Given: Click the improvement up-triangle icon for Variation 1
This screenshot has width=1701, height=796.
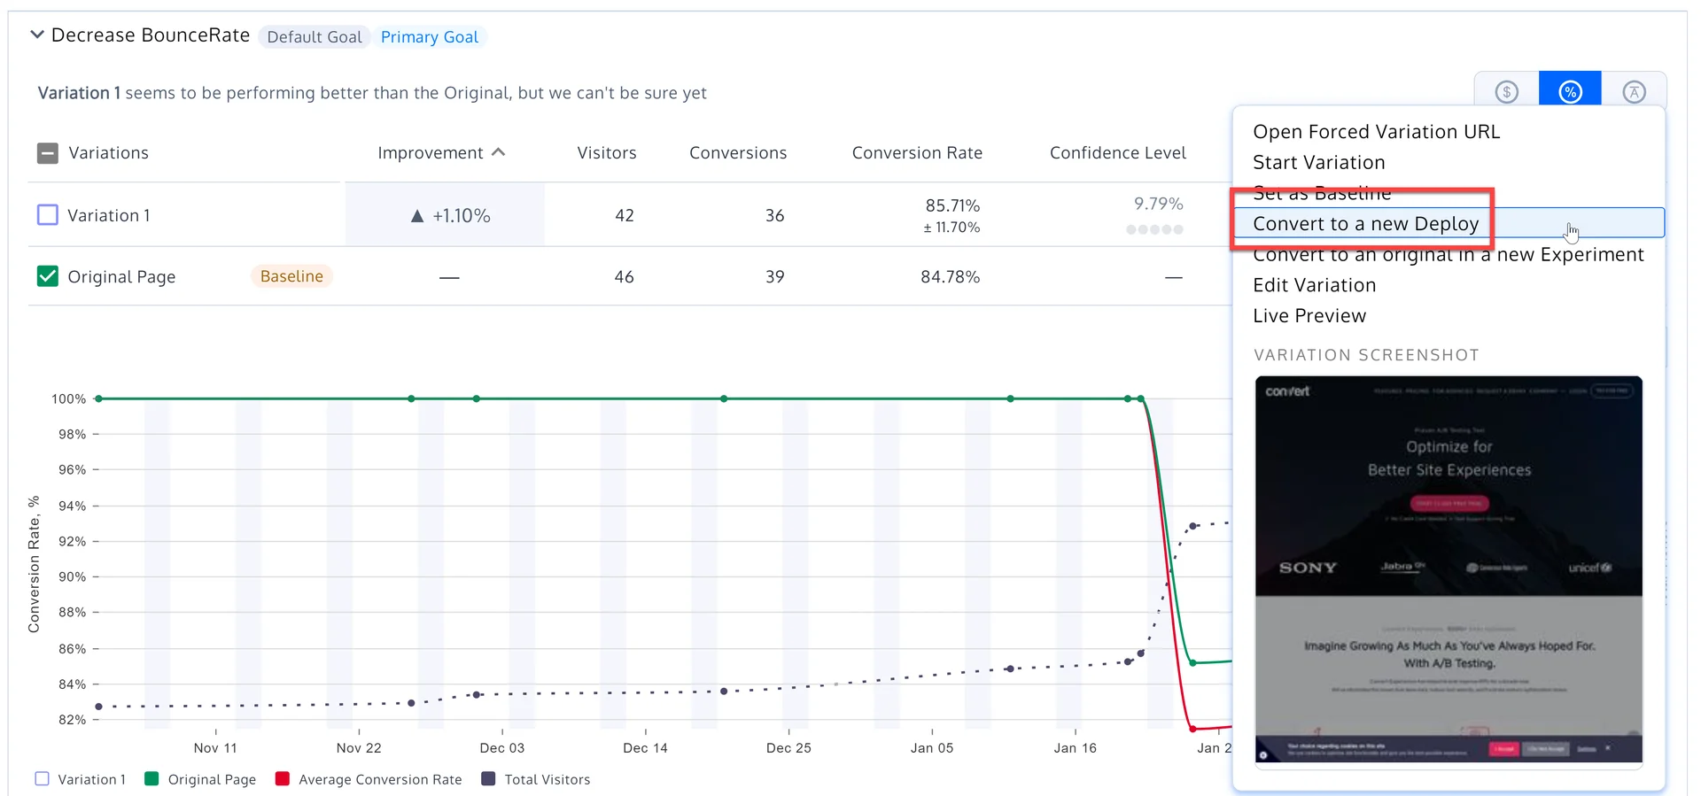Looking at the screenshot, I should click(x=417, y=216).
